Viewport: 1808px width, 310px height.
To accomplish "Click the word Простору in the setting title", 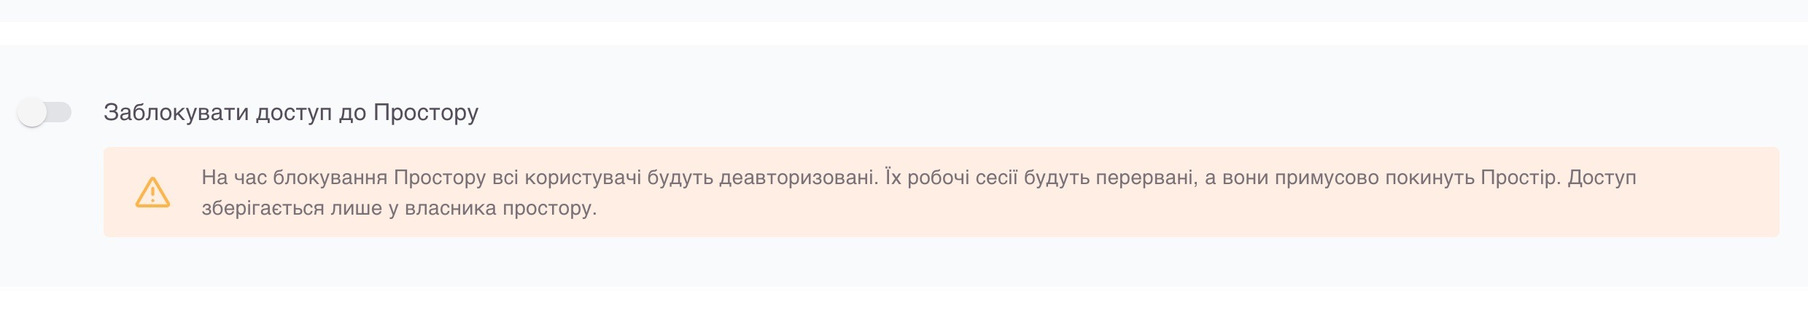I will pos(425,113).
